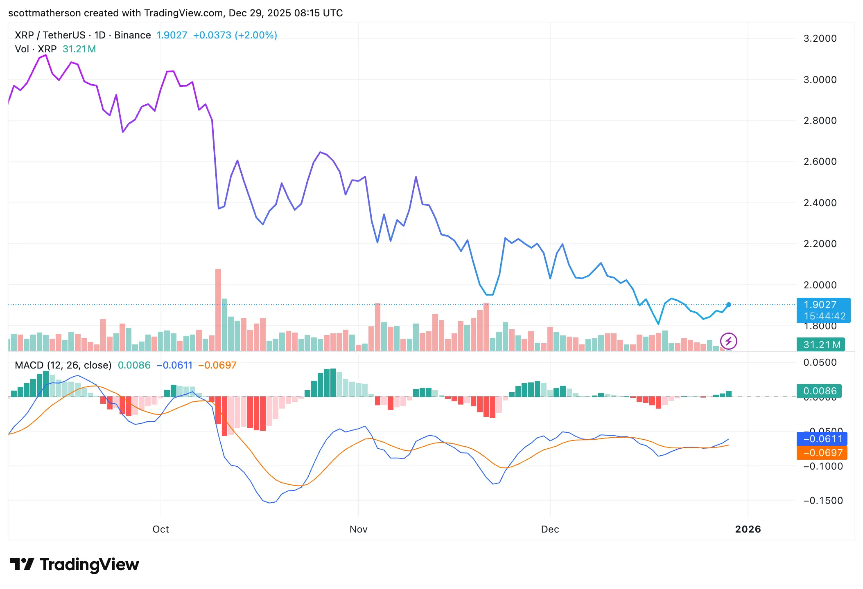Image resolution: width=863 pixels, height=589 pixels.
Task: Click the TradingView logo
Action: click(75, 564)
